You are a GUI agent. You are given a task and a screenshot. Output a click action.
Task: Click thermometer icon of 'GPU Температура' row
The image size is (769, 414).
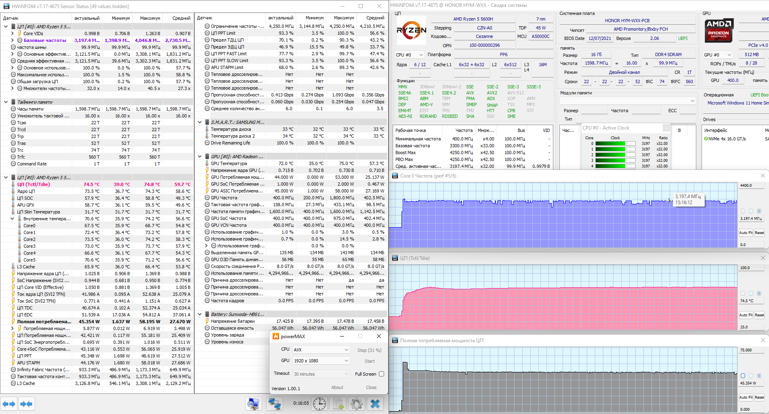(x=207, y=163)
